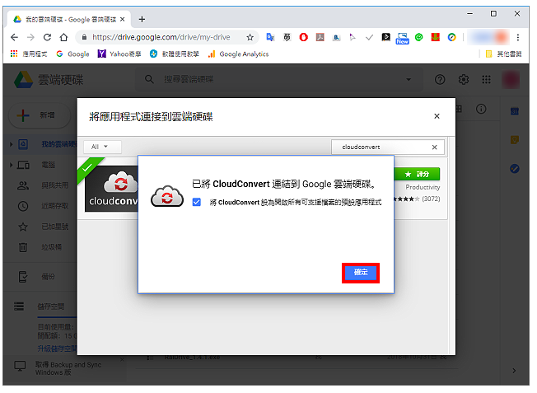
Task: Reload the page
Action: [x=47, y=37]
